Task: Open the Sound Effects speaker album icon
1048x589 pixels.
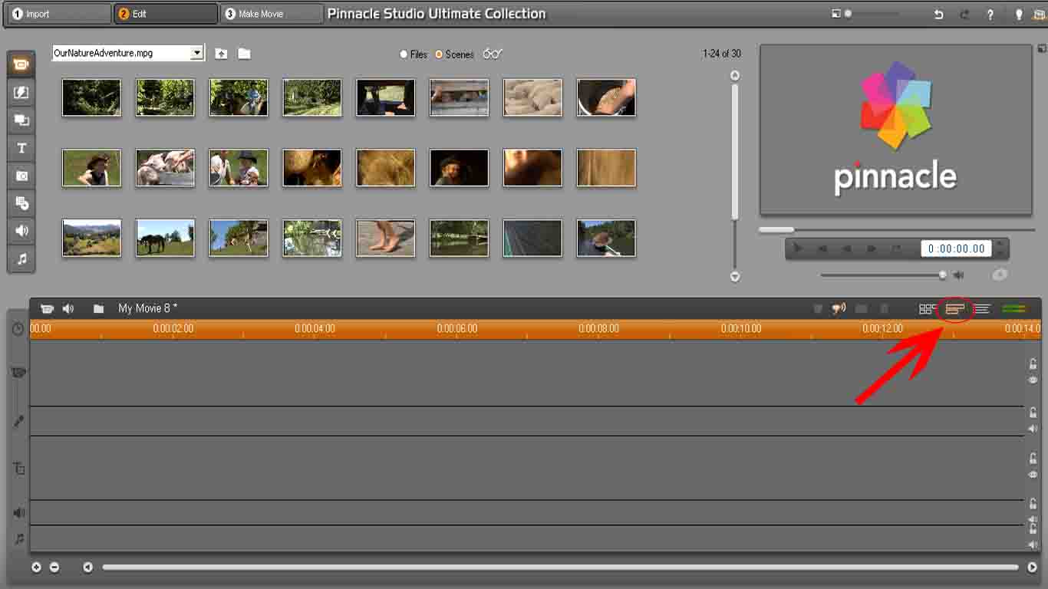Action: point(21,231)
